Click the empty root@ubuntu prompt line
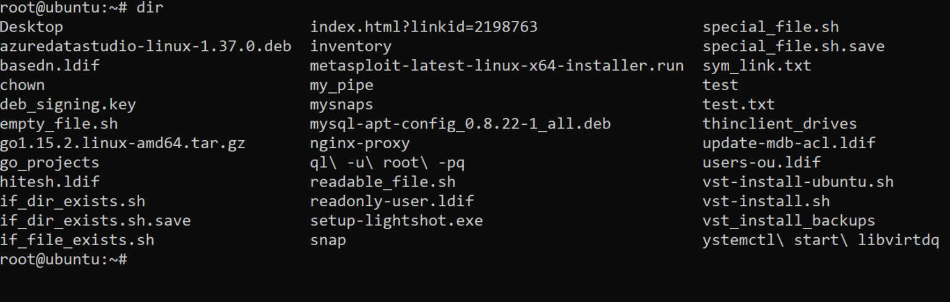Image resolution: width=950 pixels, height=302 pixels. click(x=64, y=259)
